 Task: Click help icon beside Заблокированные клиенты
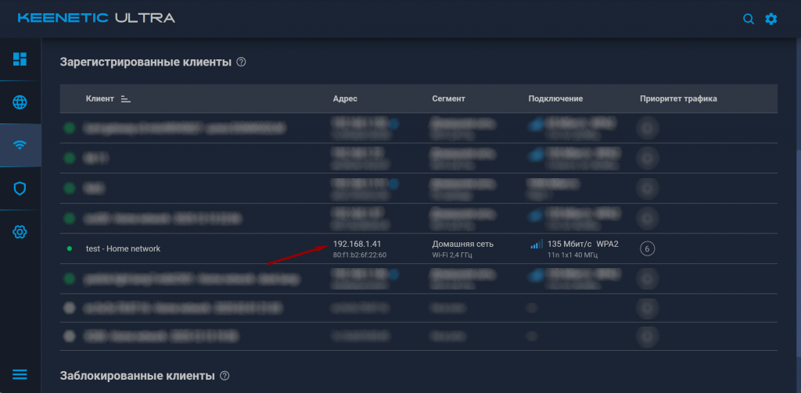point(224,376)
